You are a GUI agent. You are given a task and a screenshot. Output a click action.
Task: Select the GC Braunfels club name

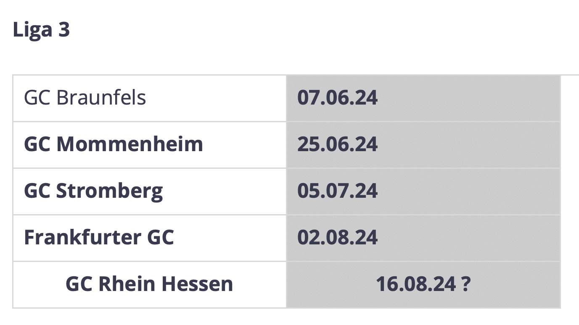coord(85,98)
